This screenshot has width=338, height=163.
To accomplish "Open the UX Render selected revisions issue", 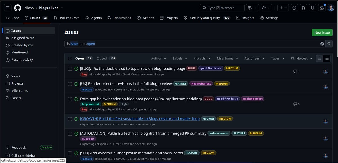I will tap(126, 83).
